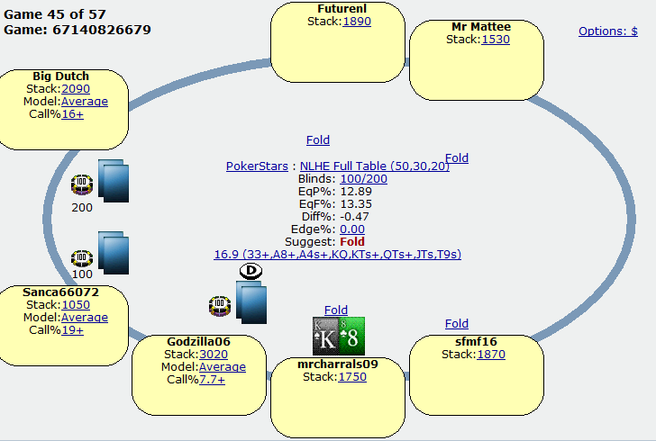Change the 100/200 blinds value

click(363, 178)
